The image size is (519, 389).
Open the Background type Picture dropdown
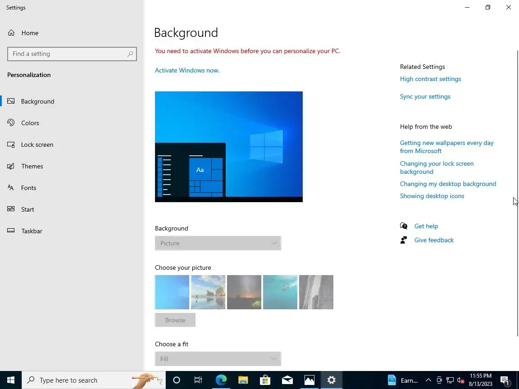218,243
